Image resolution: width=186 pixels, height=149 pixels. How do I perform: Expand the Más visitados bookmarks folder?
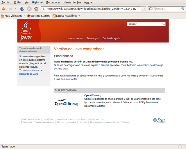[x=13, y=16]
